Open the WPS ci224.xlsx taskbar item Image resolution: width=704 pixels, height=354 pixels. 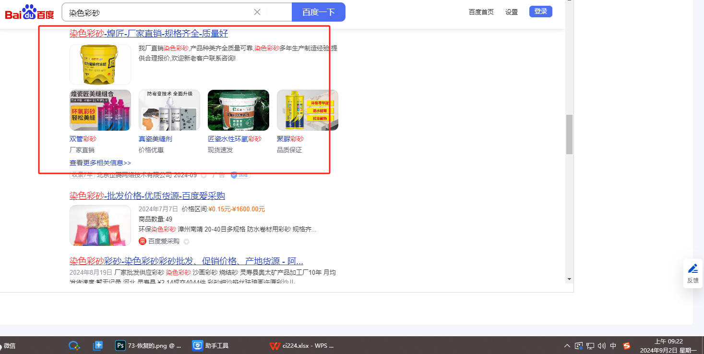[x=301, y=345]
